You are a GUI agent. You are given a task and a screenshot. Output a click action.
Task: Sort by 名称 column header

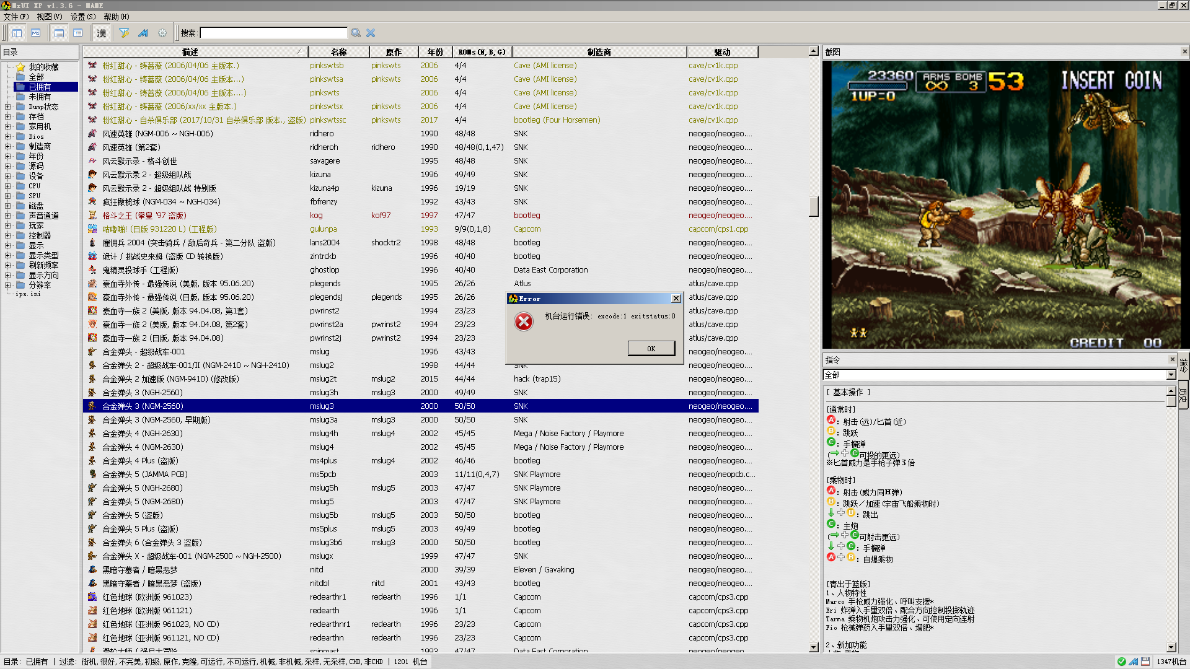pos(338,52)
